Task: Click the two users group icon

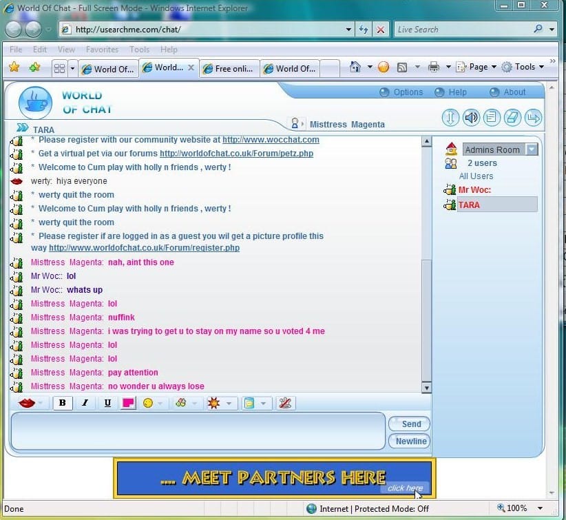Action: click(451, 163)
